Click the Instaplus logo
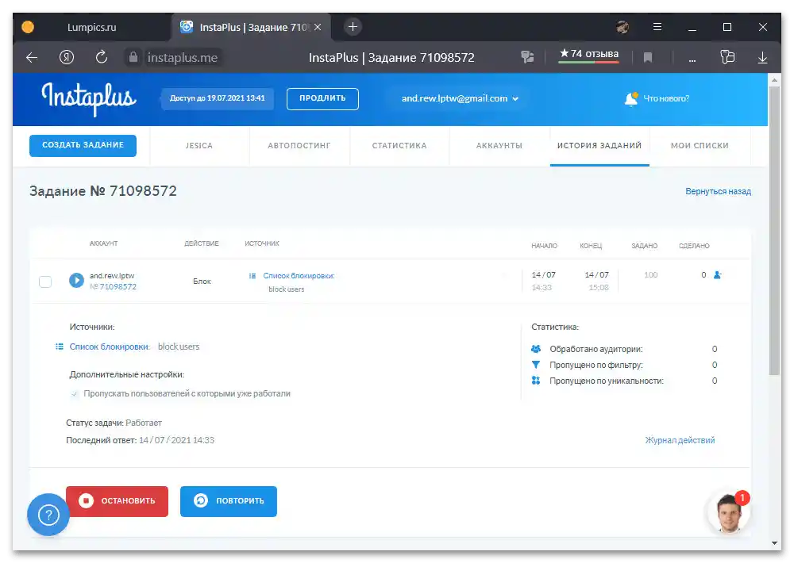This screenshot has width=794, height=563. tap(89, 98)
